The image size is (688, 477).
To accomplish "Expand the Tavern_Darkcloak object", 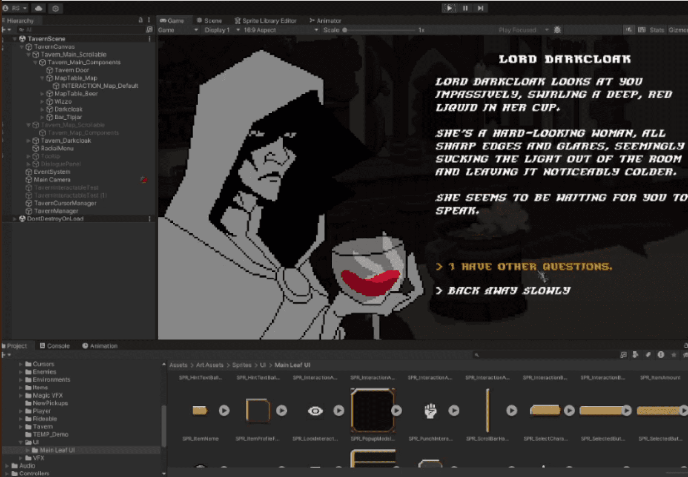I will coord(29,141).
